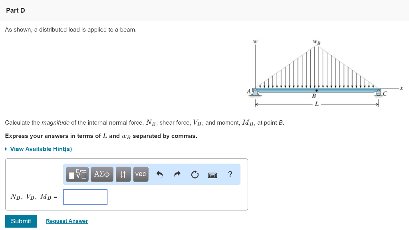
Task: Submit the answer for Part D
Action: point(21,221)
